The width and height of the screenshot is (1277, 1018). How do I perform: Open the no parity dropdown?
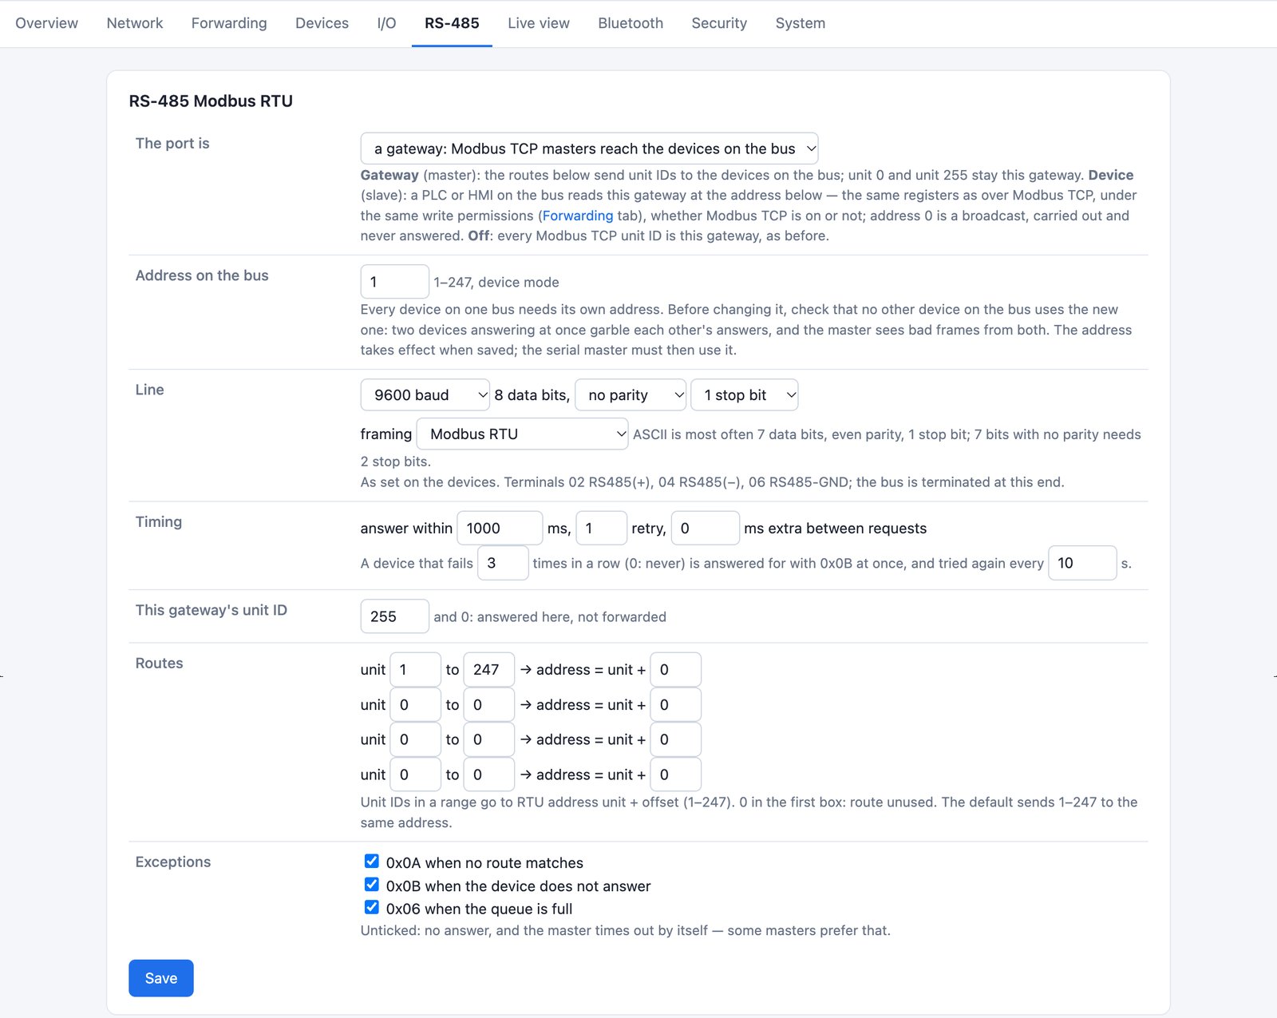point(630,394)
